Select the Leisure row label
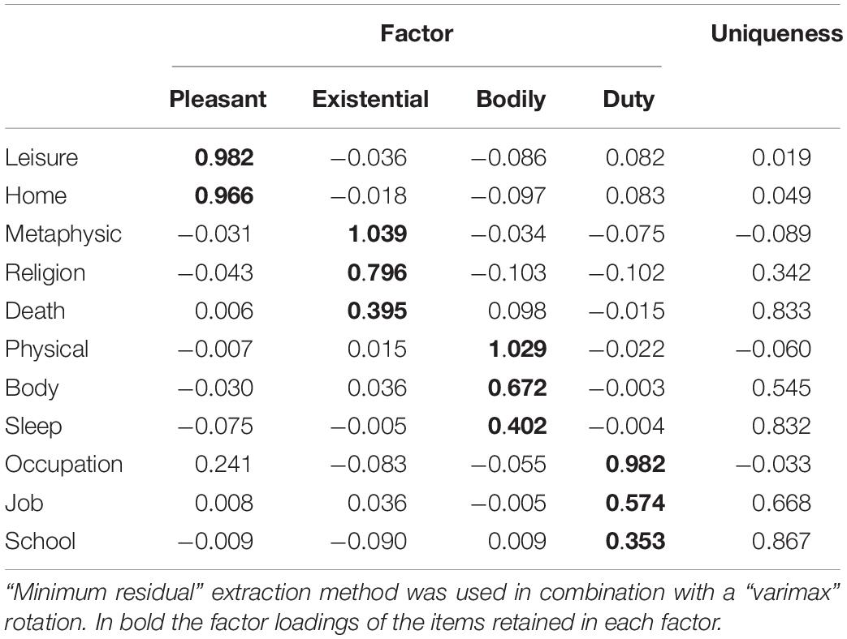 (41, 157)
